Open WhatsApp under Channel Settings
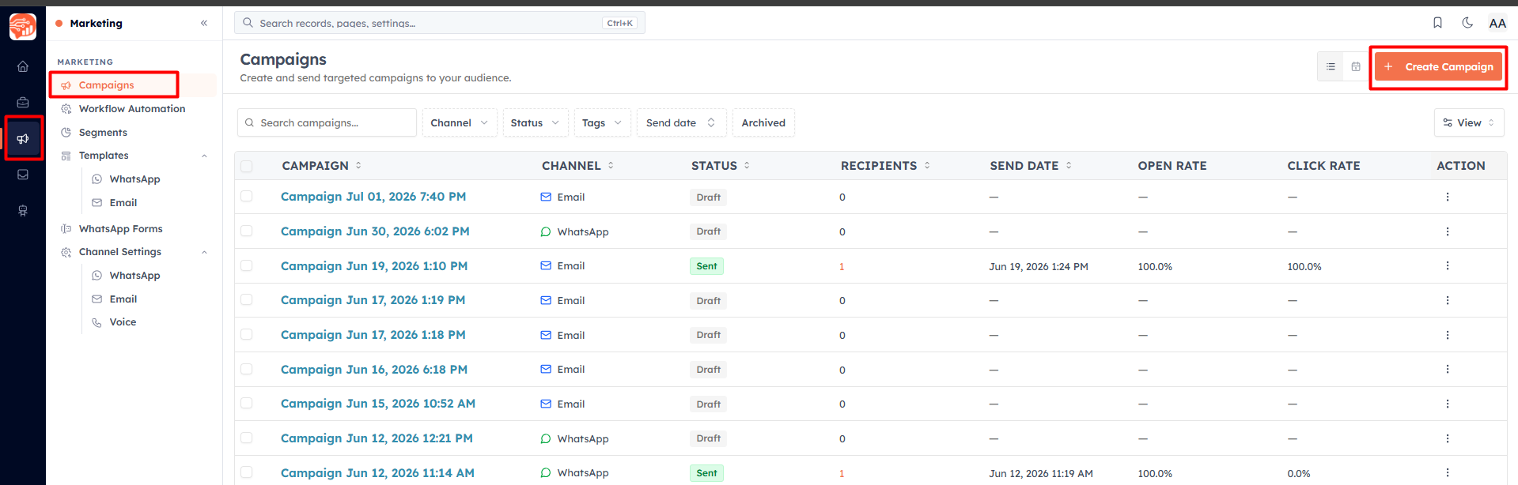The image size is (1518, 485). (x=134, y=276)
